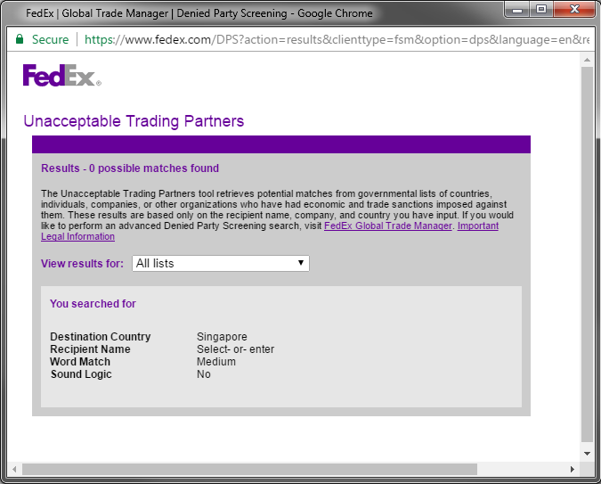The width and height of the screenshot is (601, 484).
Task: Click the 'Singapore' destination value
Action: [222, 337]
